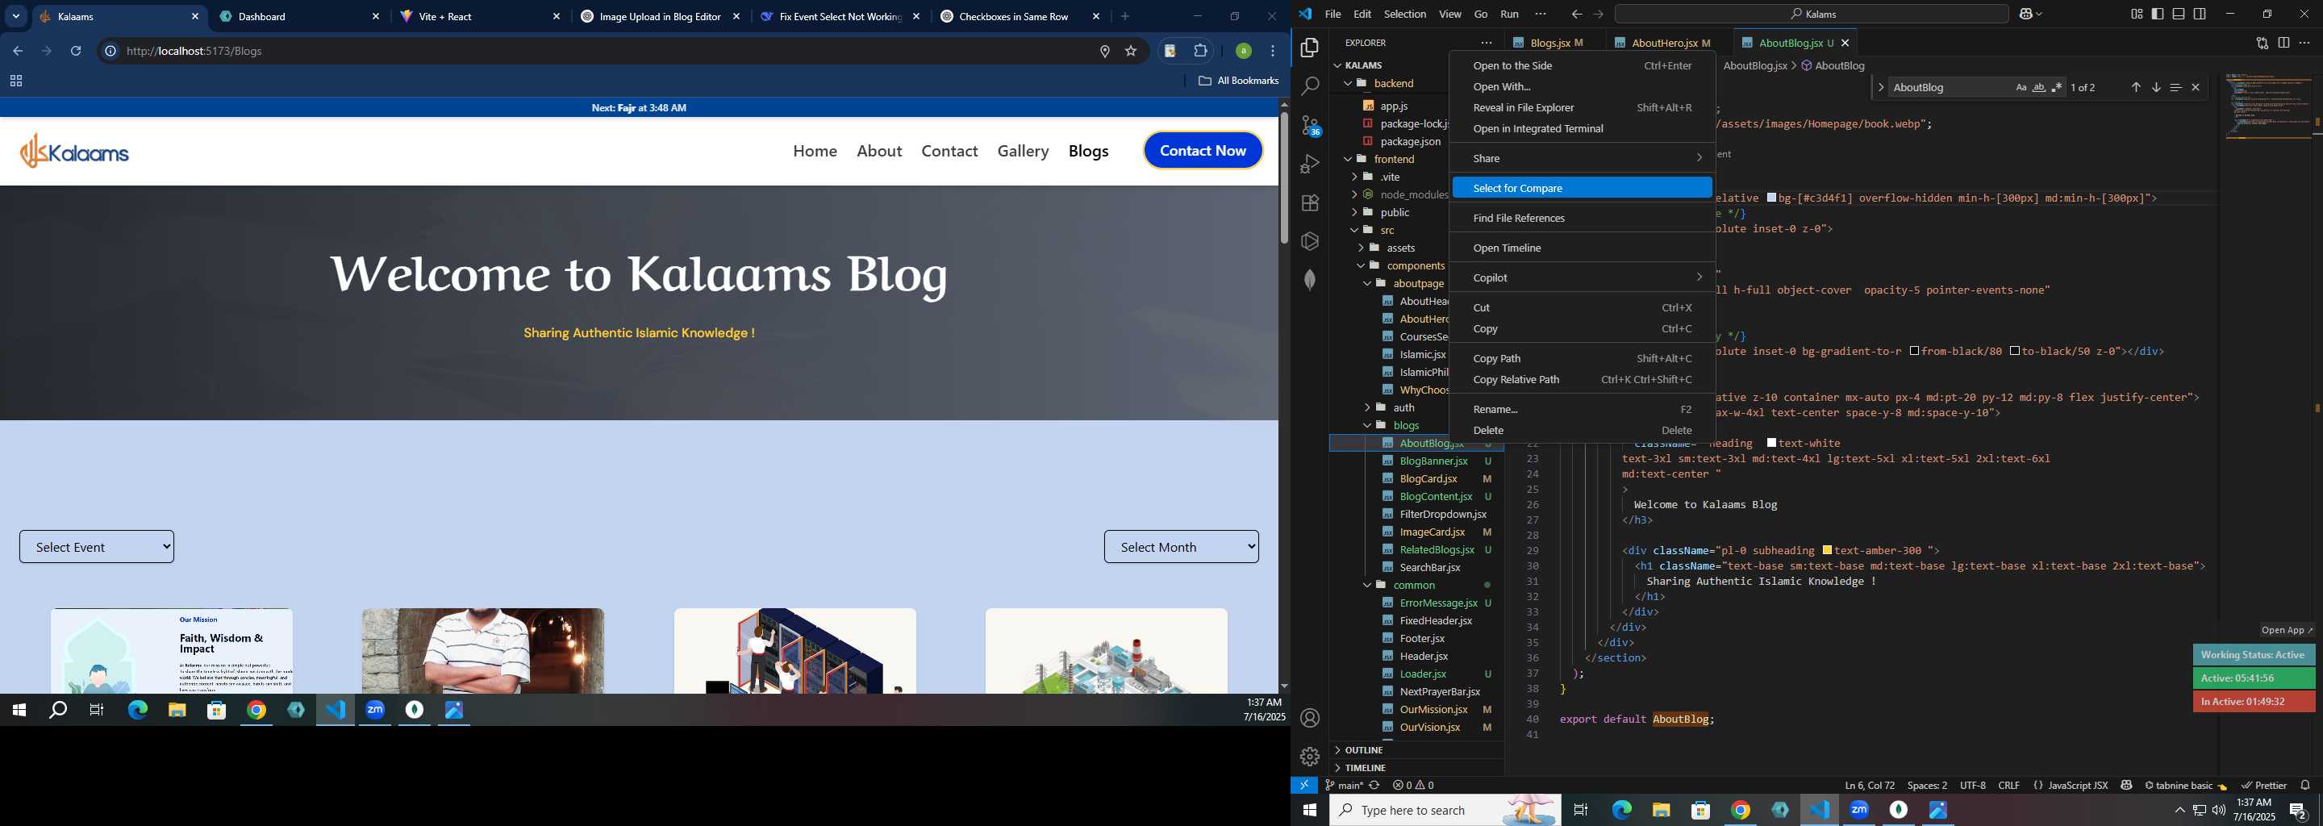Viewport: 2323px width, 826px height.
Task: Click the remote window icon in status bar
Action: click(1304, 786)
